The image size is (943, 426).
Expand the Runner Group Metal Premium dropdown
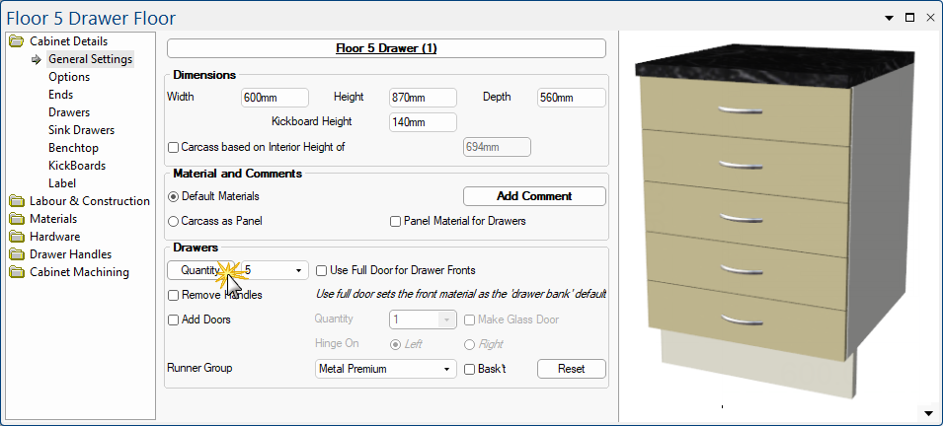[385, 369]
